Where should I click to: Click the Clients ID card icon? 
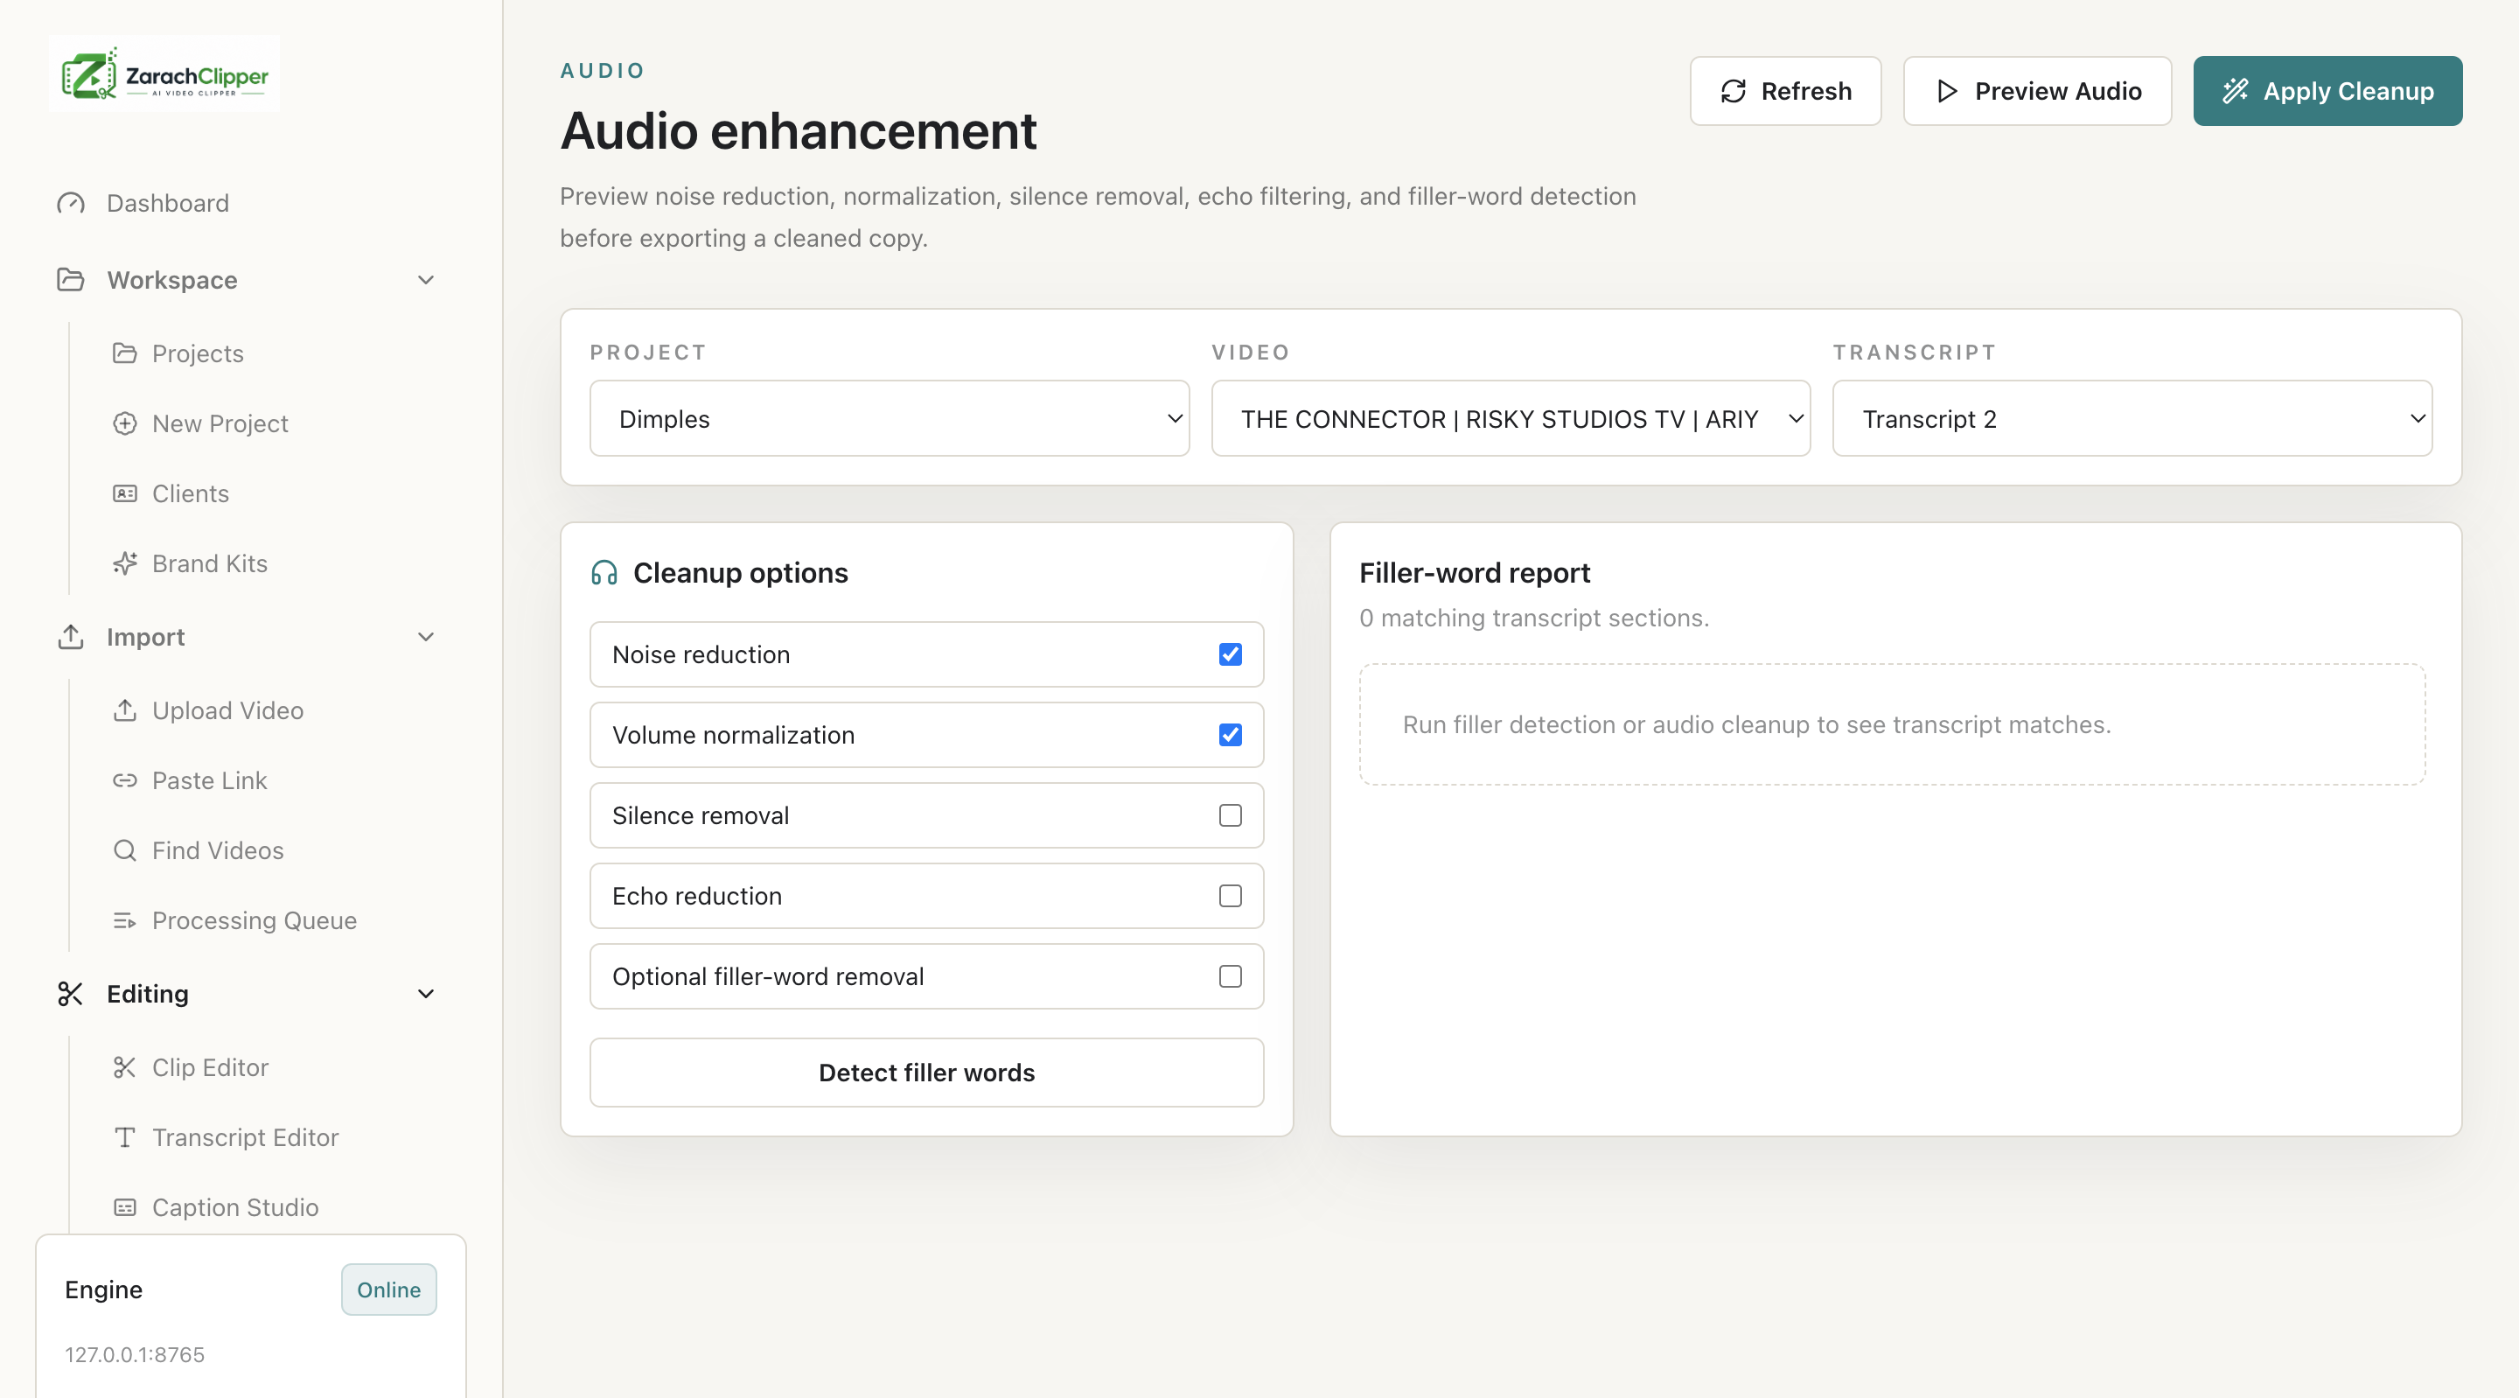pyautogui.click(x=124, y=493)
